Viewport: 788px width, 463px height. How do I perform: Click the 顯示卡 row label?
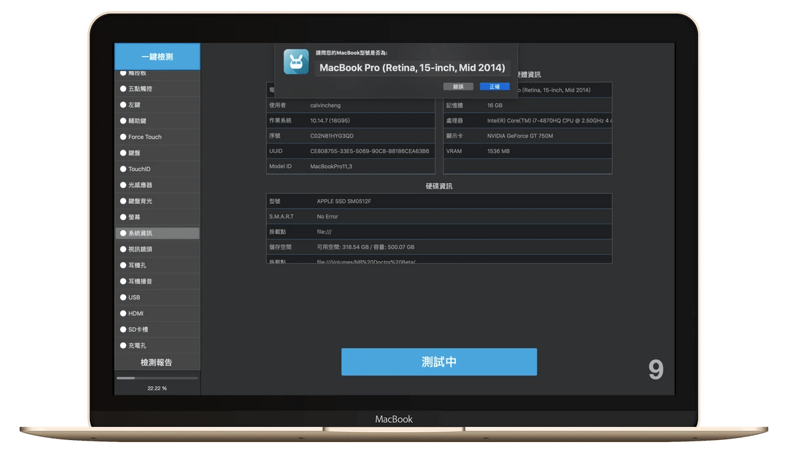[454, 136]
